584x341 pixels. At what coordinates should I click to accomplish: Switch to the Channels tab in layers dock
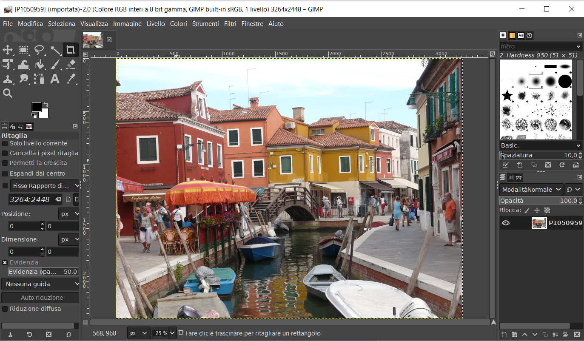click(x=511, y=177)
